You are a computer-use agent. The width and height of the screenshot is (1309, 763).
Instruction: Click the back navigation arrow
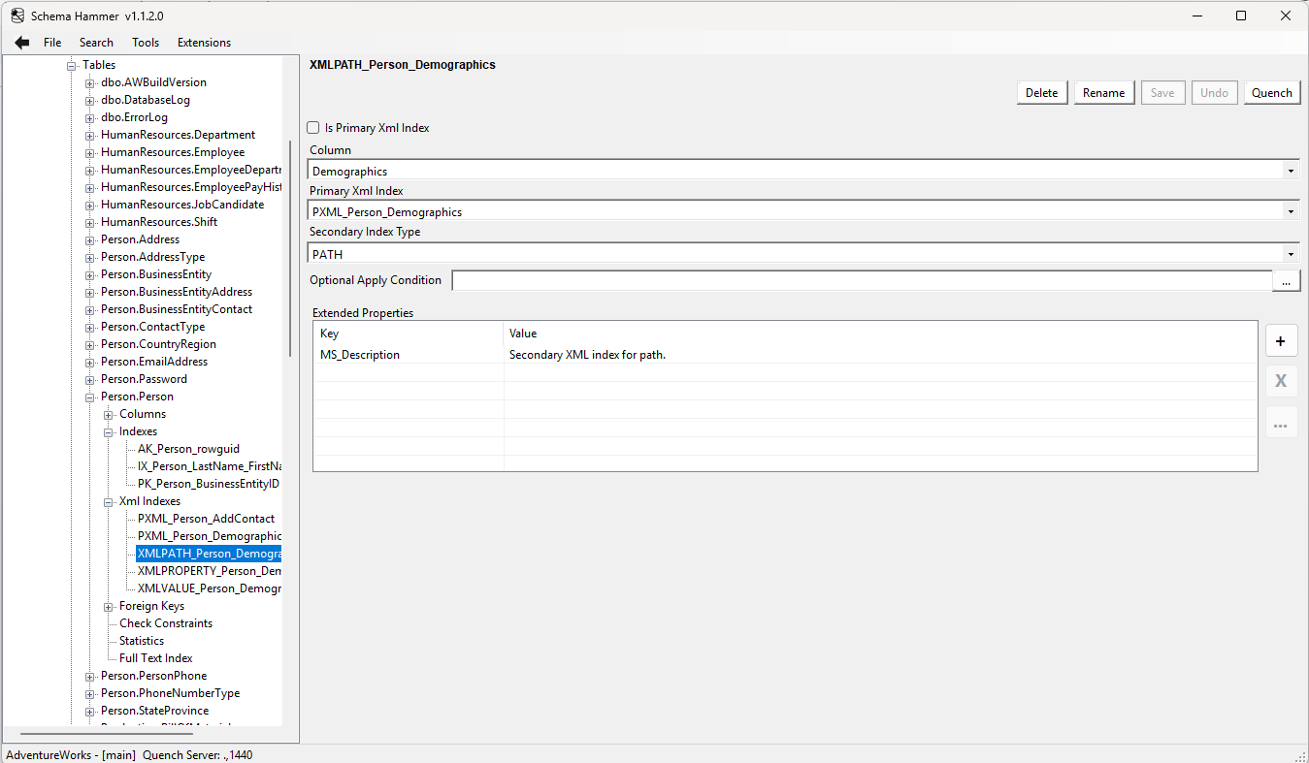(21, 42)
